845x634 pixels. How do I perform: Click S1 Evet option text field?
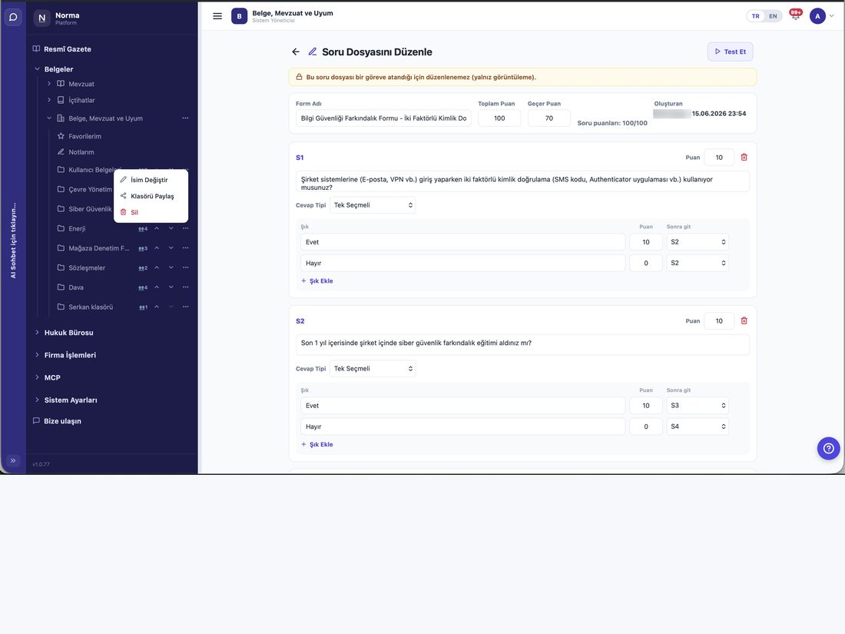463,242
